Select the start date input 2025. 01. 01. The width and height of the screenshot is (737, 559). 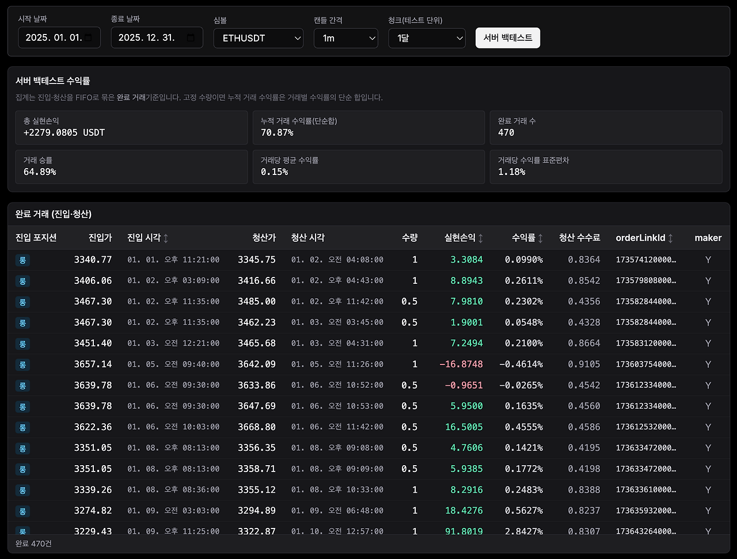coord(59,38)
